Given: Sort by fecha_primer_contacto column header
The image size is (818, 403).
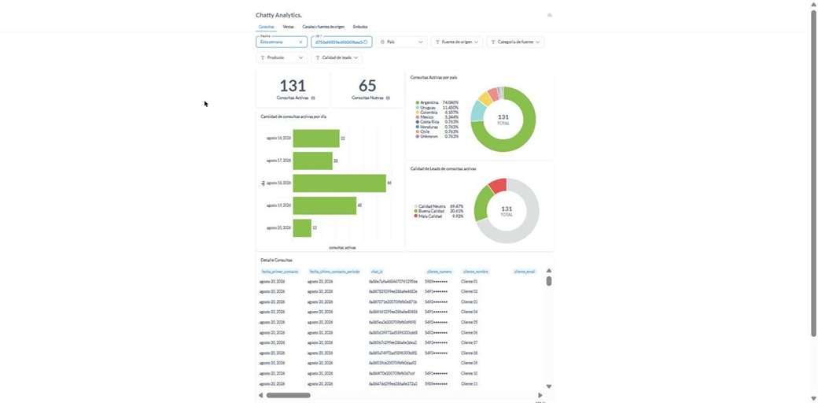Looking at the screenshot, I should [x=280, y=272].
